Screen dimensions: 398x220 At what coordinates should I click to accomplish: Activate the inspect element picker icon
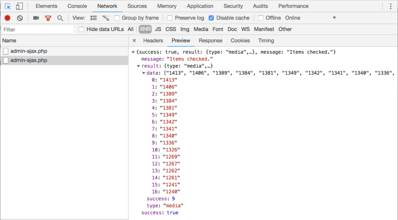8,6
